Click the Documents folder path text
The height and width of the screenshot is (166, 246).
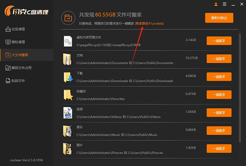point(125,63)
